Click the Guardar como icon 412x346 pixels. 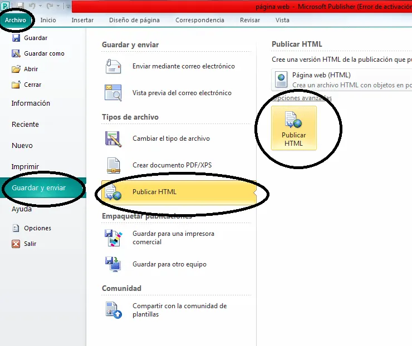[16, 53]
